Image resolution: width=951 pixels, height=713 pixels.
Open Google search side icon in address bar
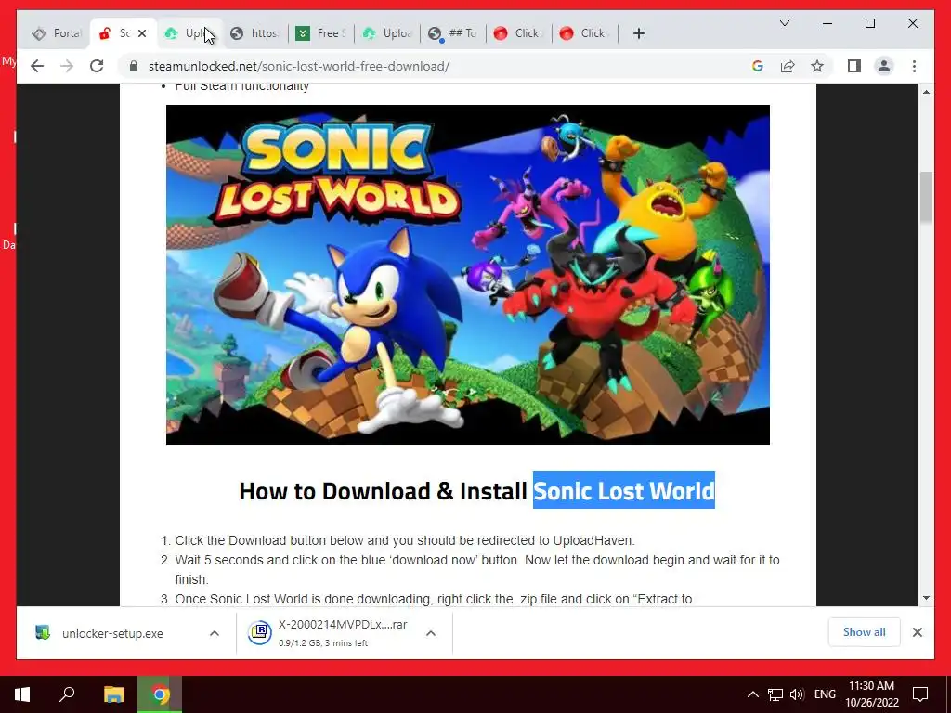tap(758, 66)
